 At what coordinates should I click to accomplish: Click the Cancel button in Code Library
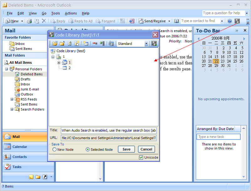click(146, 149)
